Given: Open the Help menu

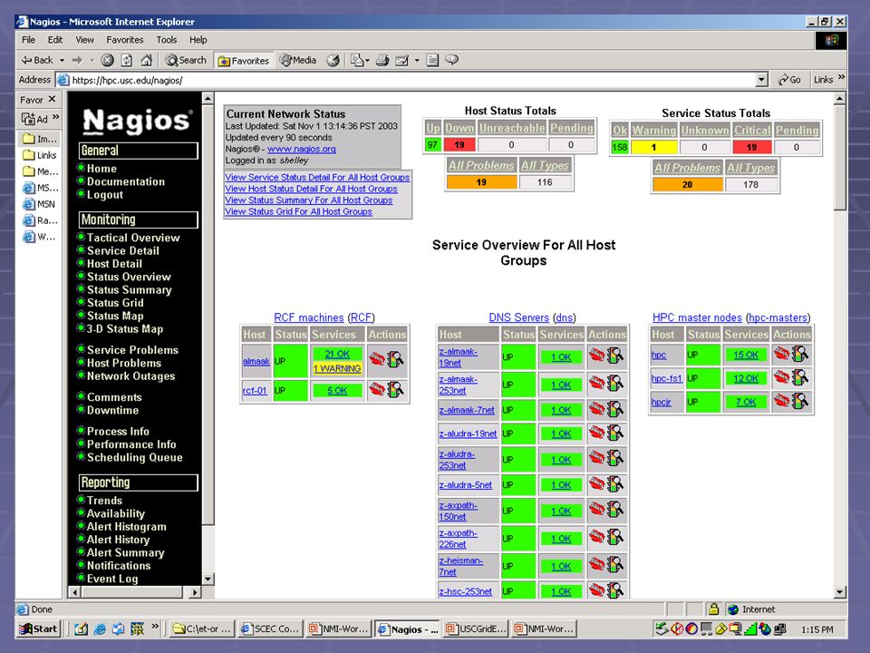Looking at the screenshot, I should tap(198, 40).
